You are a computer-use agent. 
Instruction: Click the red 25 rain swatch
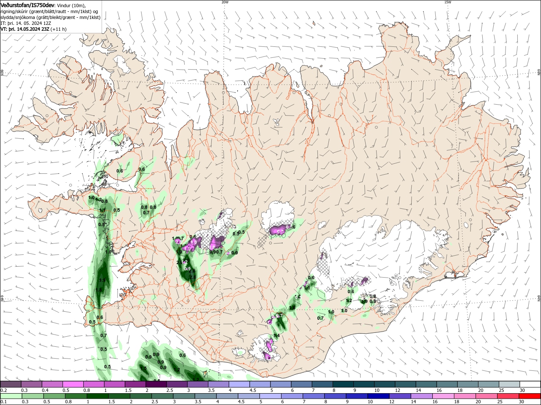point(508,396)
